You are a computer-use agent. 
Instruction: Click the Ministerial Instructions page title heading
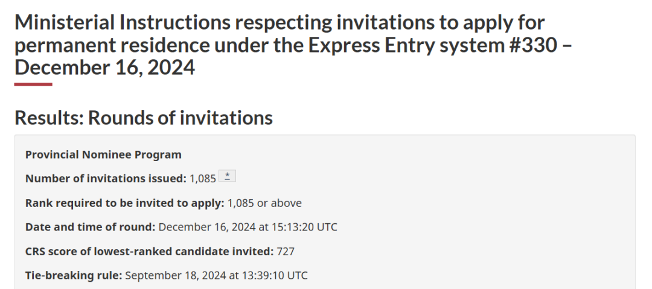[x=293, y=45]
